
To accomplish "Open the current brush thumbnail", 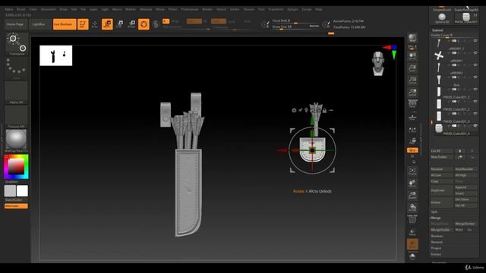I will pyautogui.click(x=17, y=44).
